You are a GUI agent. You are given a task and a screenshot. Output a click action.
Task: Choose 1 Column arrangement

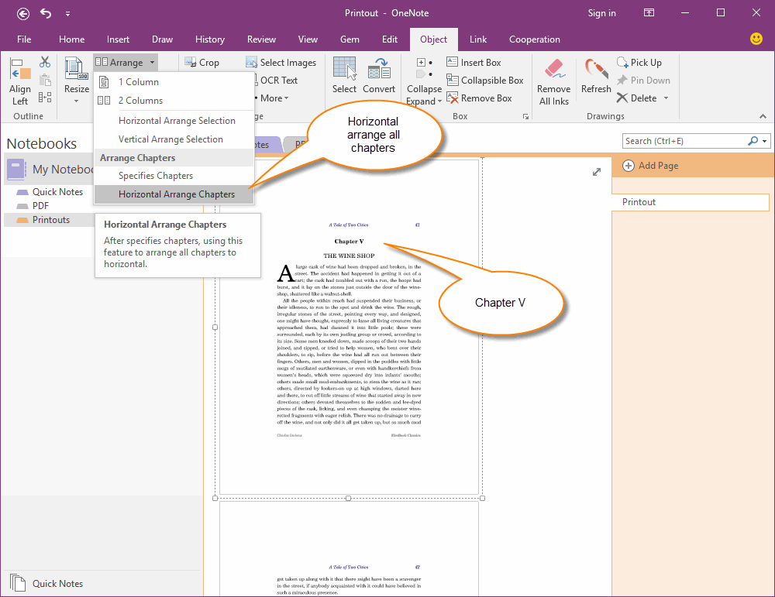(x=174, y=82)
